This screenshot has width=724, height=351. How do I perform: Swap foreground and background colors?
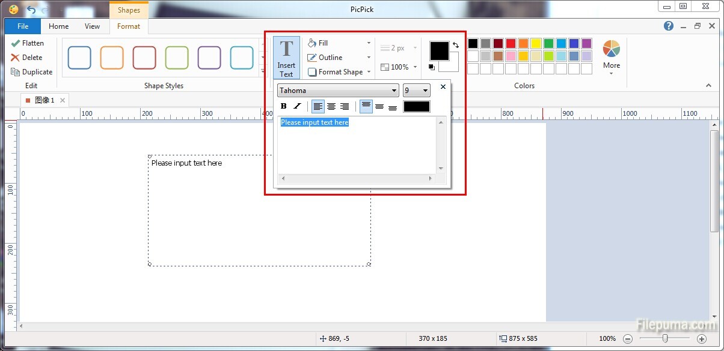tap(456, 45)
